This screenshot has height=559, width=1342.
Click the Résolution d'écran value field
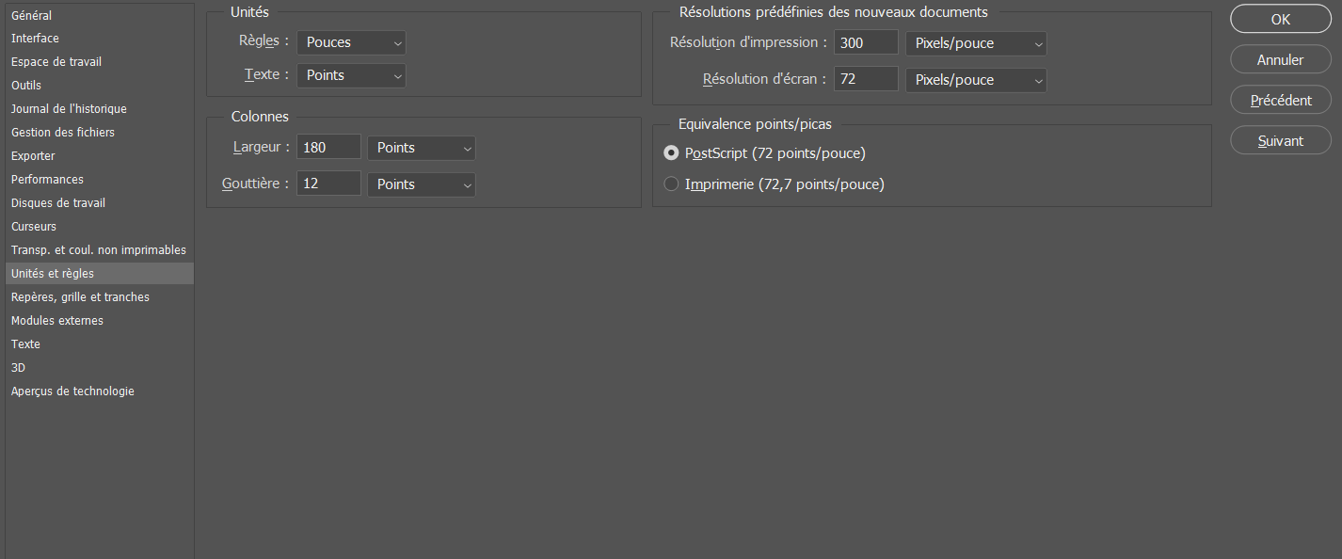[x=866, y=80]
